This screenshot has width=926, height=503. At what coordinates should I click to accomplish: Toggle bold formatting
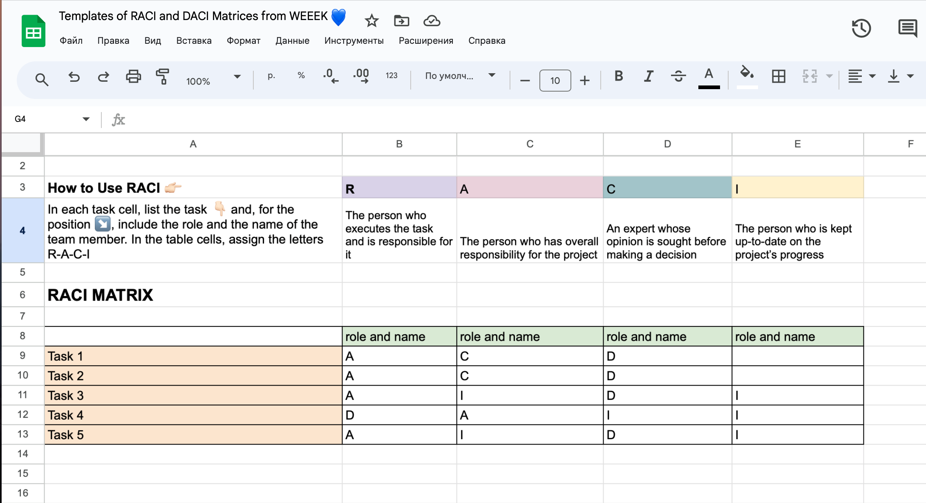click(x=619, y=76)
